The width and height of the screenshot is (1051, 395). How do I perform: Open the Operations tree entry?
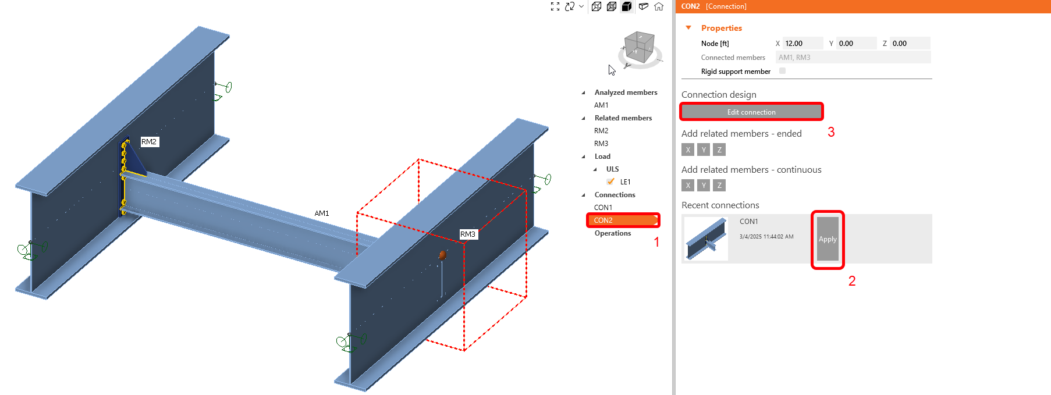612,233
